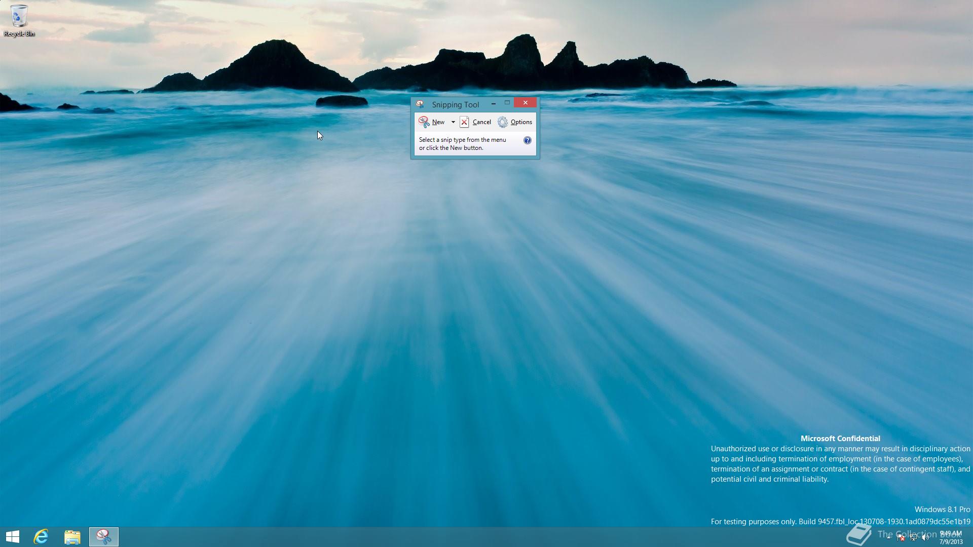Open Action Center flag icon in tray
Viewport: 973px width, 547px height.
[901, 538]
